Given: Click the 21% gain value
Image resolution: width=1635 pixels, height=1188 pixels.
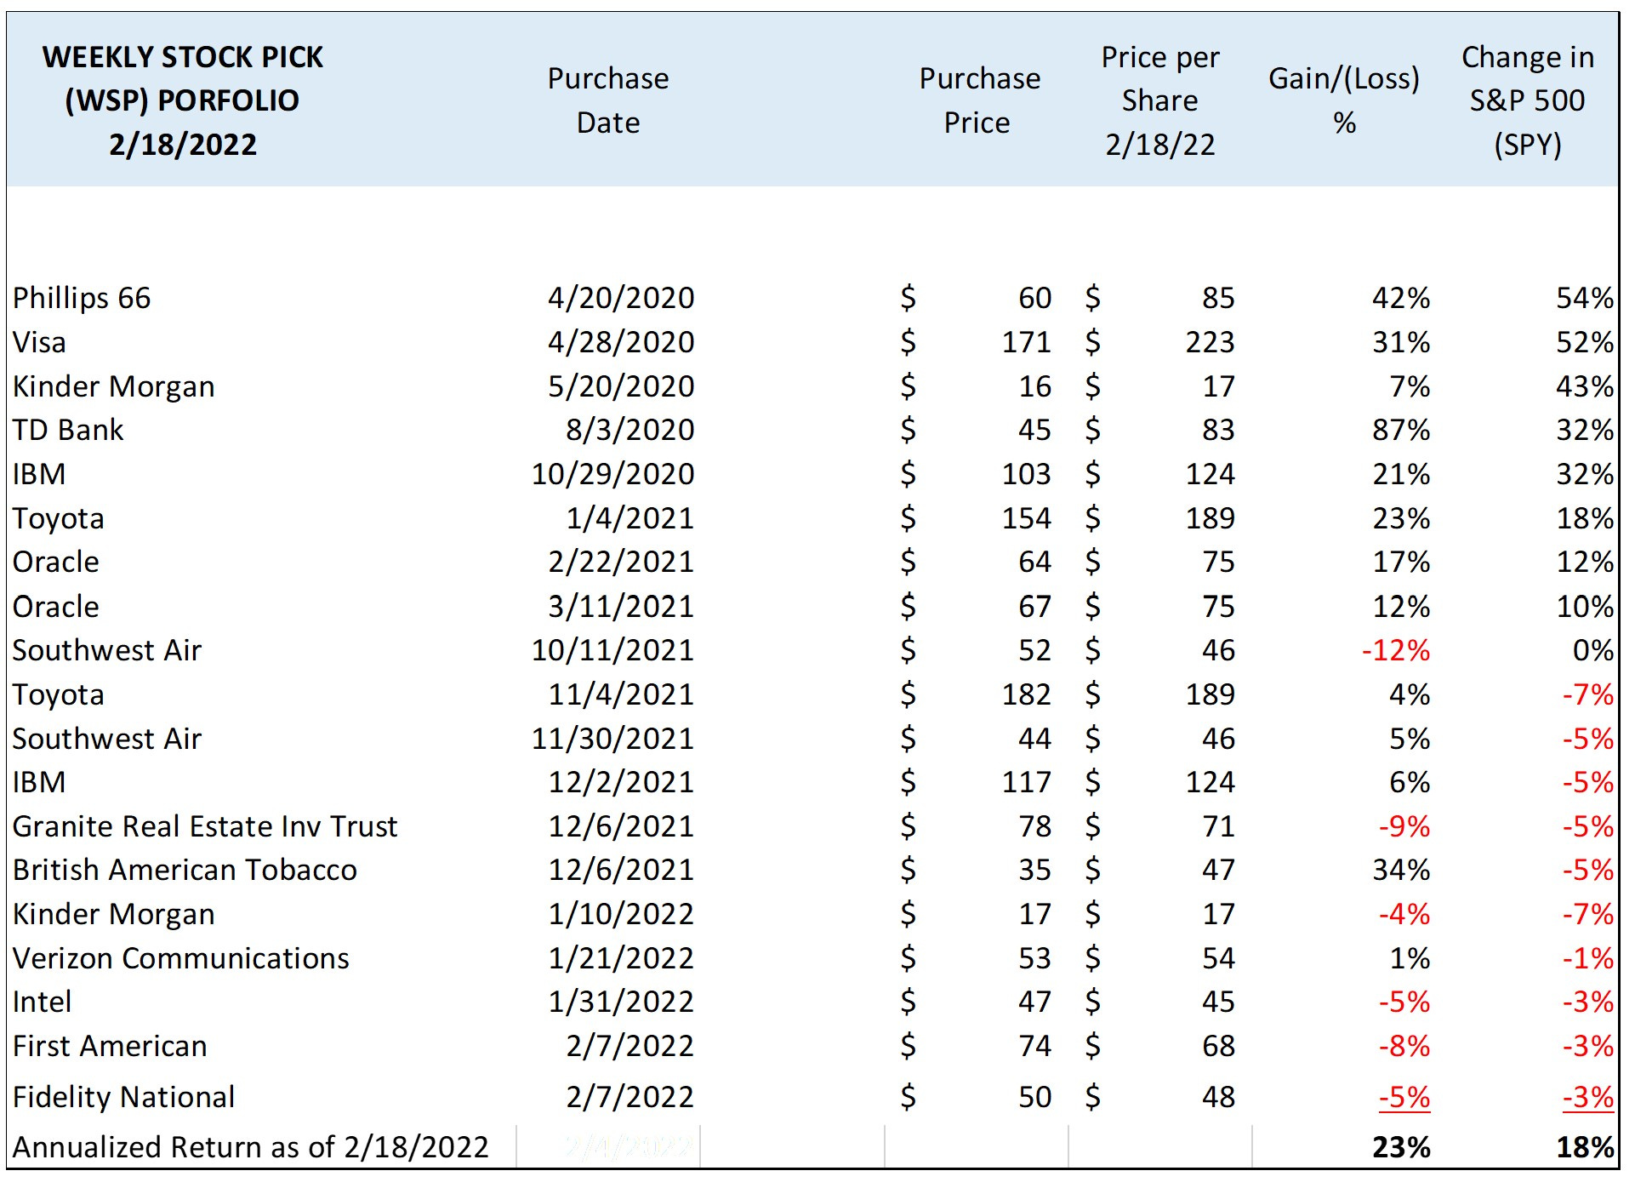Looking at the screenshot, I should coord(1401,474).
